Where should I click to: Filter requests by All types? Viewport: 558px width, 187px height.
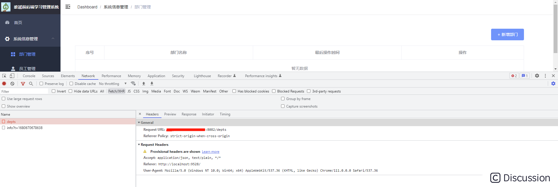[102, 91]
